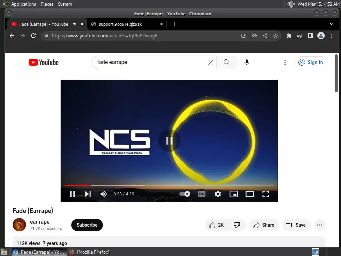Open Chromium three-dot main menu
Screen dimensions: 341x256
(332, 36)
